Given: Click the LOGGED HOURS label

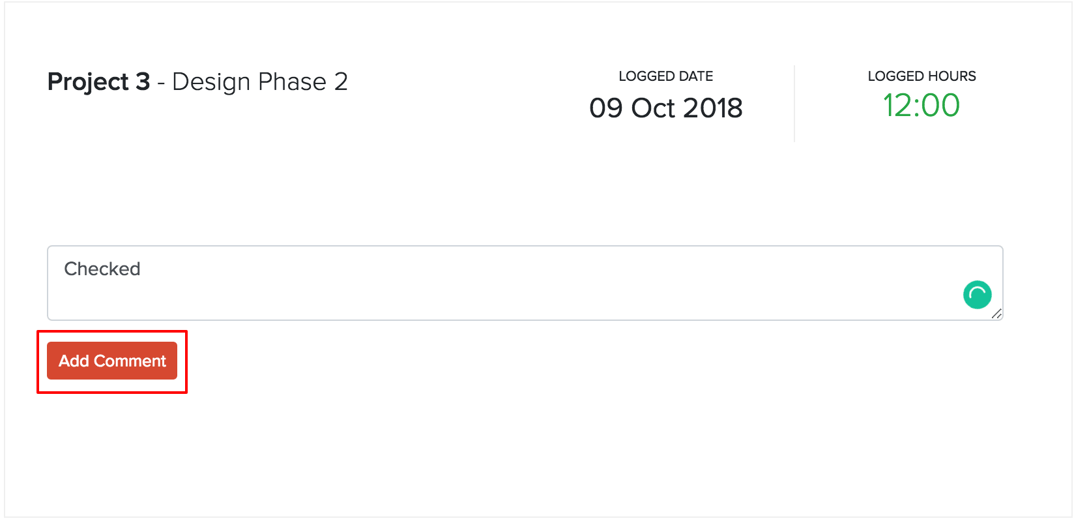Looking at the screenshot, I should (x=922, y=76).
